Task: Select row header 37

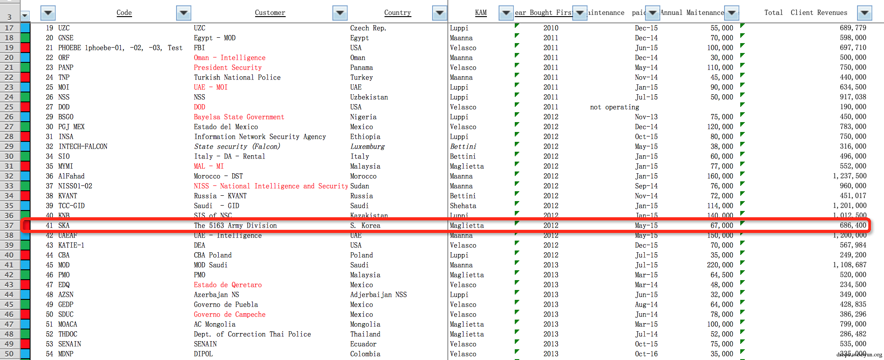Action: click(x=9, y=225)
